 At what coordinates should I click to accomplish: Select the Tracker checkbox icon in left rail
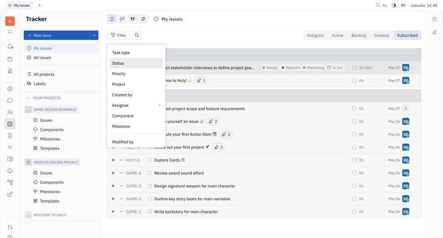pos(10,123)
